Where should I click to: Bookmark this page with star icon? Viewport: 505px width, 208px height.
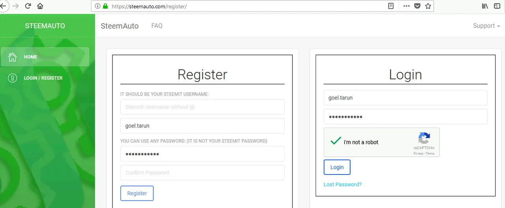pos(428,6)
